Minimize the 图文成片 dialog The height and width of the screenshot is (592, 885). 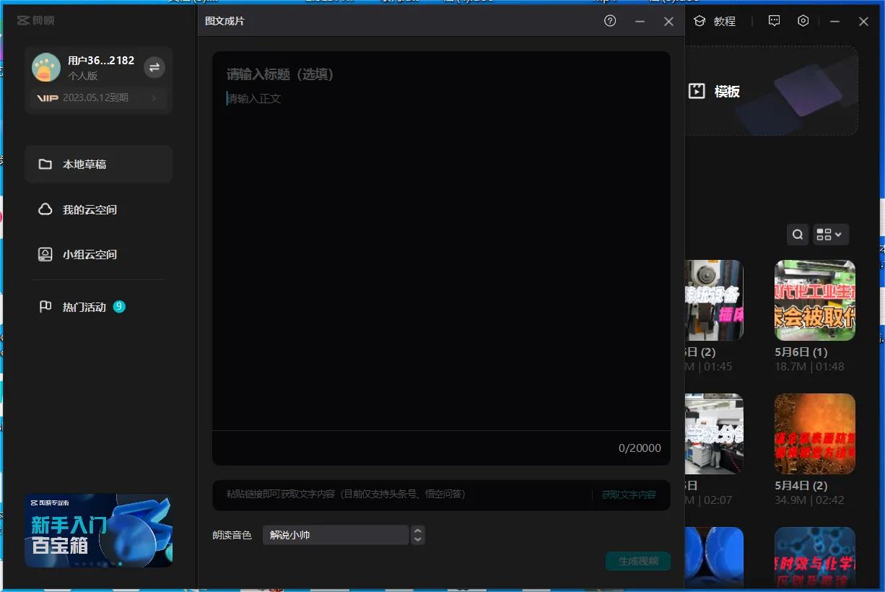click(x=640, y=22)
